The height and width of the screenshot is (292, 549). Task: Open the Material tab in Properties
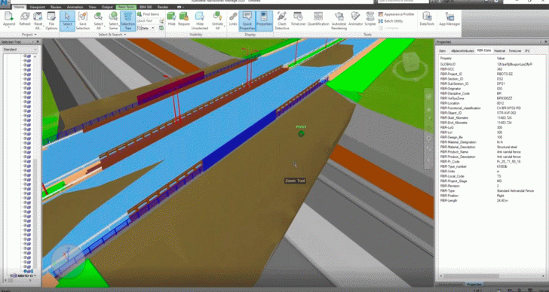(500, 51)
